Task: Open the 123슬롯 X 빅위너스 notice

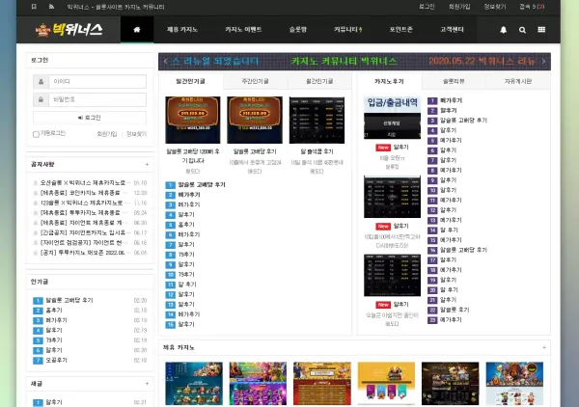Action: tap(85, 203)
